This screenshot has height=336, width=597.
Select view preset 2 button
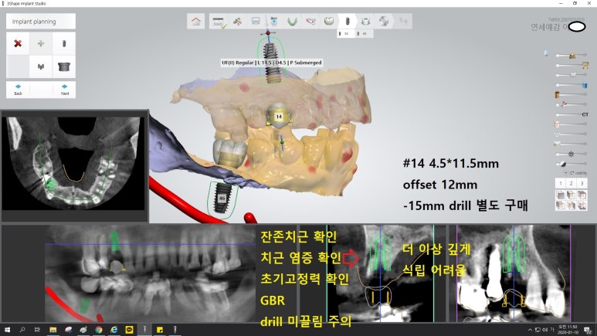pos(571,184)
